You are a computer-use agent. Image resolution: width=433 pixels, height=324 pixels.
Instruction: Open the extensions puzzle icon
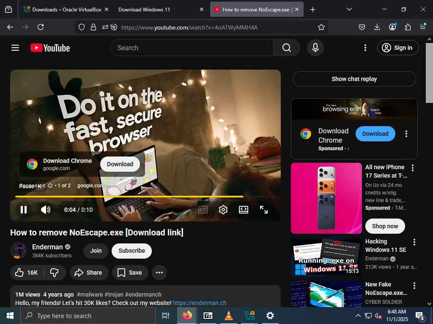(x=408, y=27)
